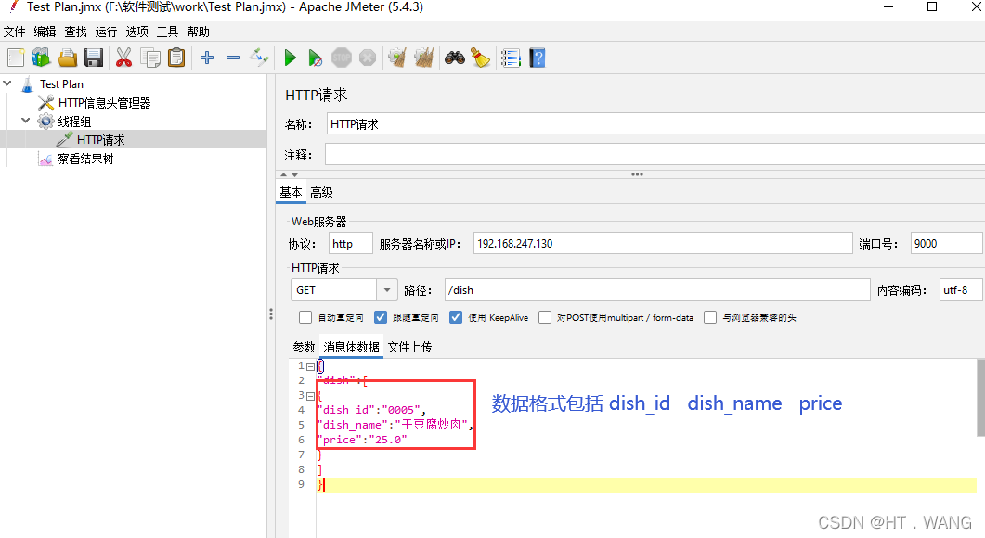Toggle the 与浏览器兼容的头 checkbox
985x538 pixels.
click(710, 317)
